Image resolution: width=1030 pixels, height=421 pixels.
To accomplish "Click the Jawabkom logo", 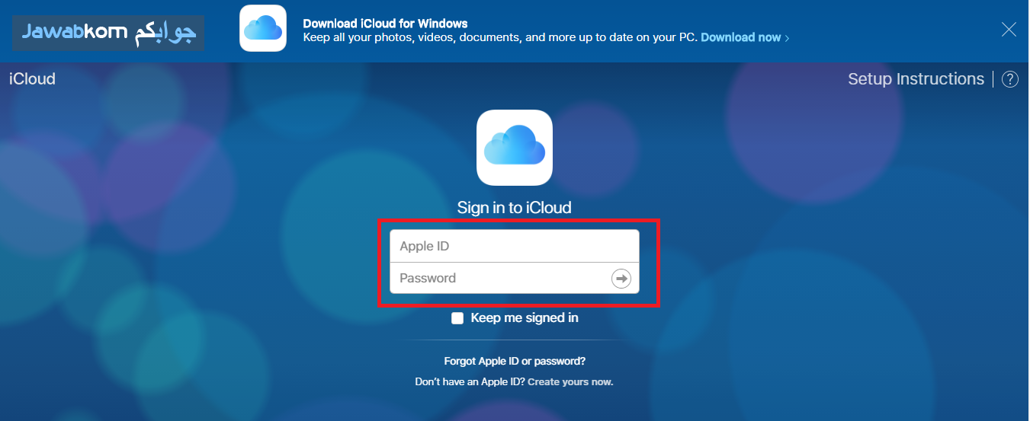I will pos(108,33).
